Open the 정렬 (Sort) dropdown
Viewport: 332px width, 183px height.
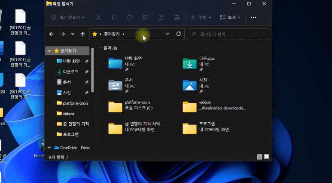pyautogui.click(x=201, y=17)
